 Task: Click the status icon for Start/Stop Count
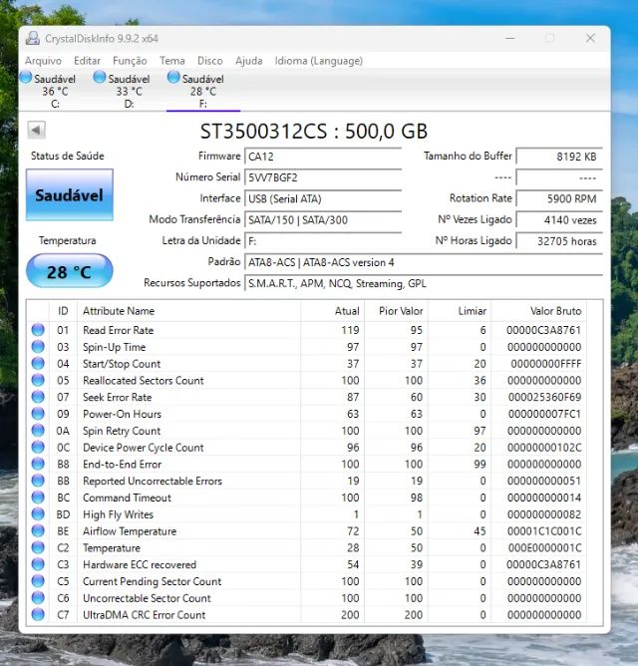[x=38, y=364]
